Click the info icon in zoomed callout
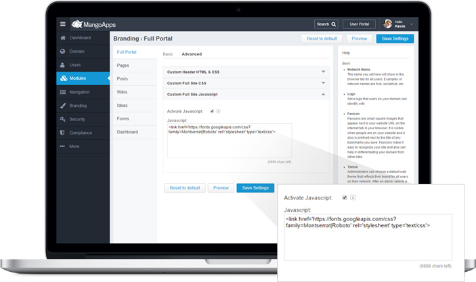The image size is (476, 282). [353, 197]
